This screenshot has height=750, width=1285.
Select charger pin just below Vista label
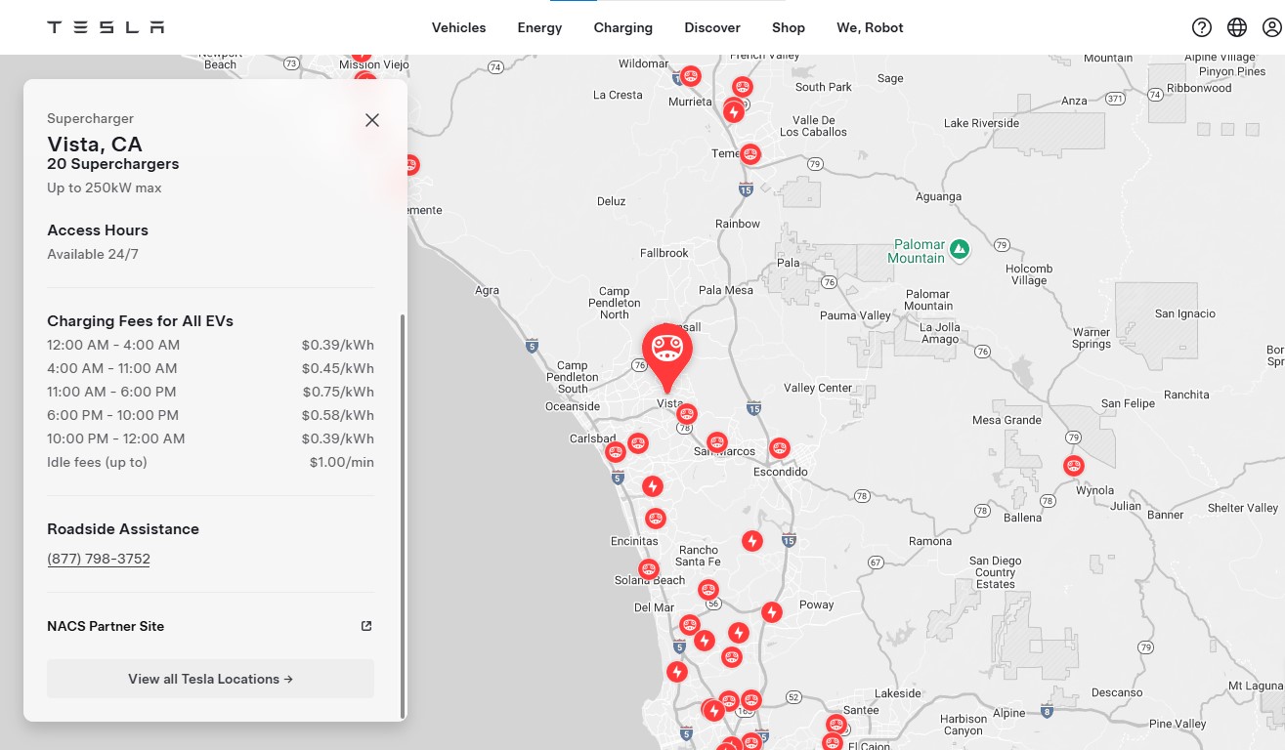[687, 414]
